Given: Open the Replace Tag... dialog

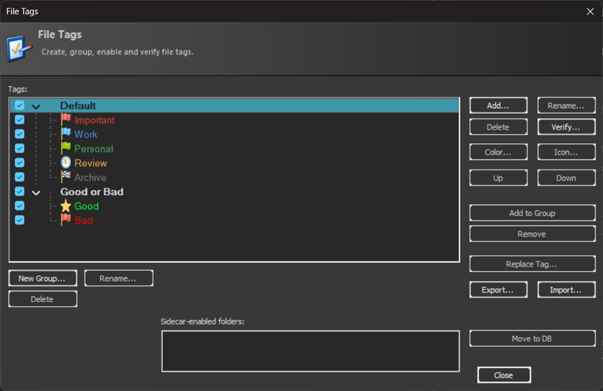Looking at the screenshot, I should pyautogui.click(x=532, y=264).
